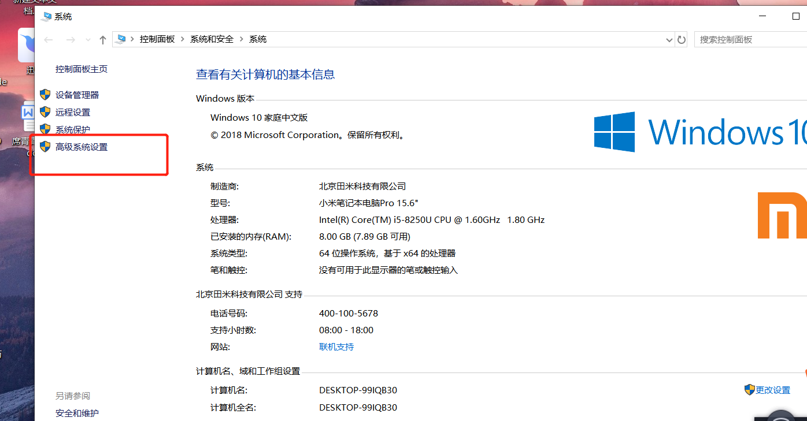The height and width of the screenshot is (421, 807).
Task: Expand the chevron before 控制面板 in address bar
Action: click(132, 39)
